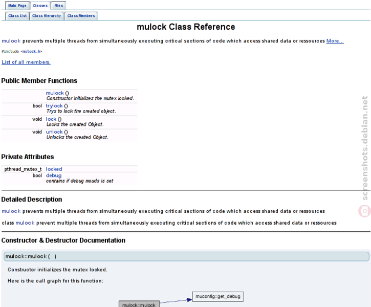Click mulock link in 'class mulock prevent' sentence

click(25, 223)
